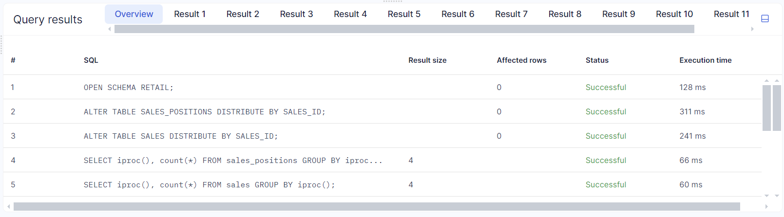Click the Execution time column header
This screenshot has height=217, width=784.
pos(705,60)
